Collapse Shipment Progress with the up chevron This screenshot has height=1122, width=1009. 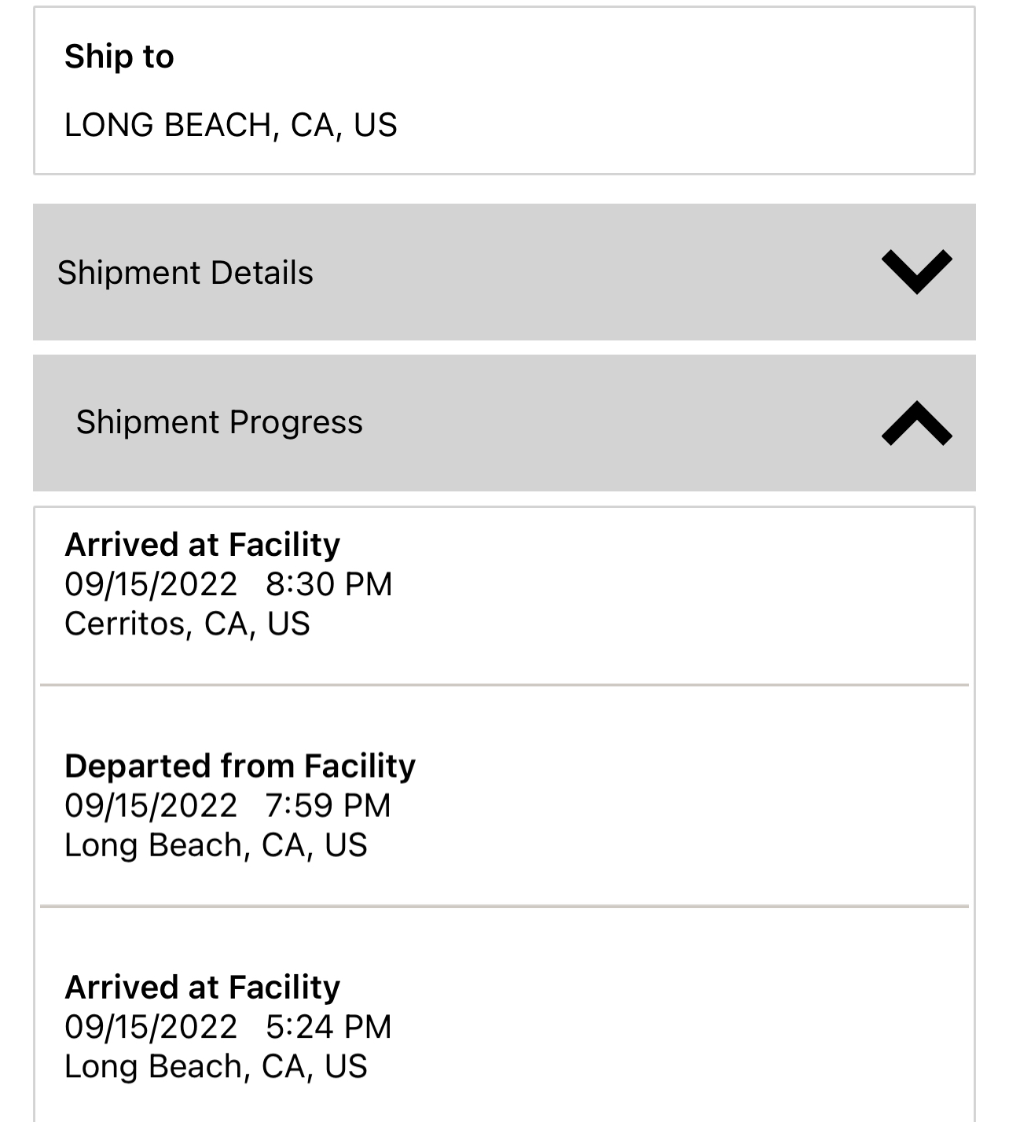[x=916, y=423]
